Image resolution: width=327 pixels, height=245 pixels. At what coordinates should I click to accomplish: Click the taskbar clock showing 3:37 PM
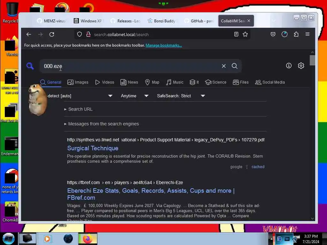coord(311,239)
